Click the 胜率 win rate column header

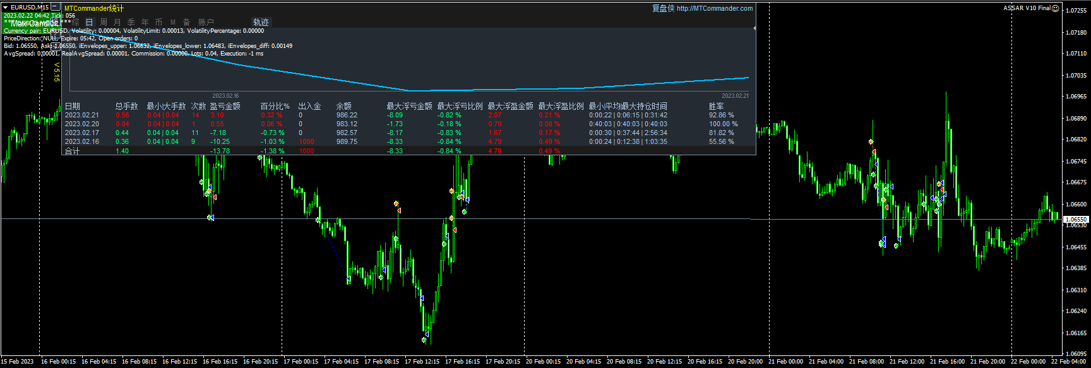tap(716, 106)
